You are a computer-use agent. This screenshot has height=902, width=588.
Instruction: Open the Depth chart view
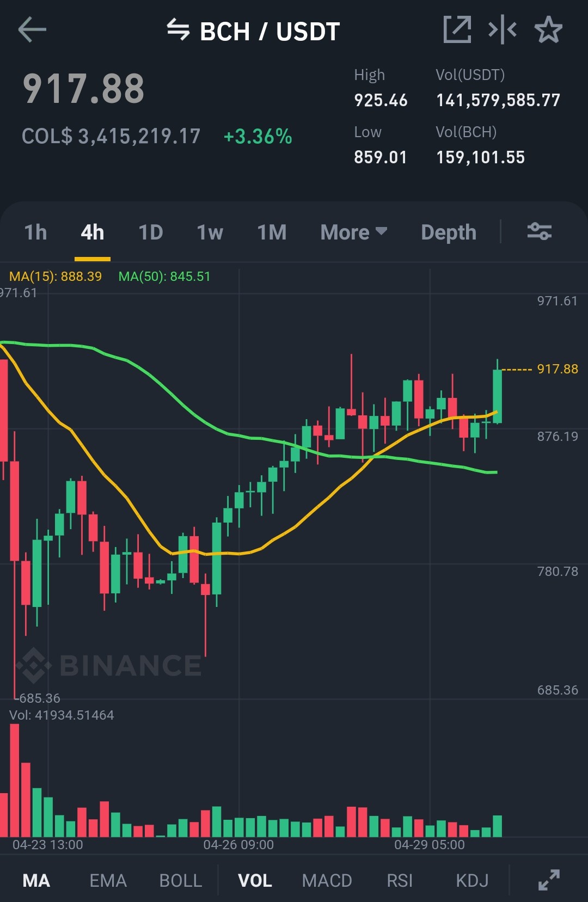449,232
